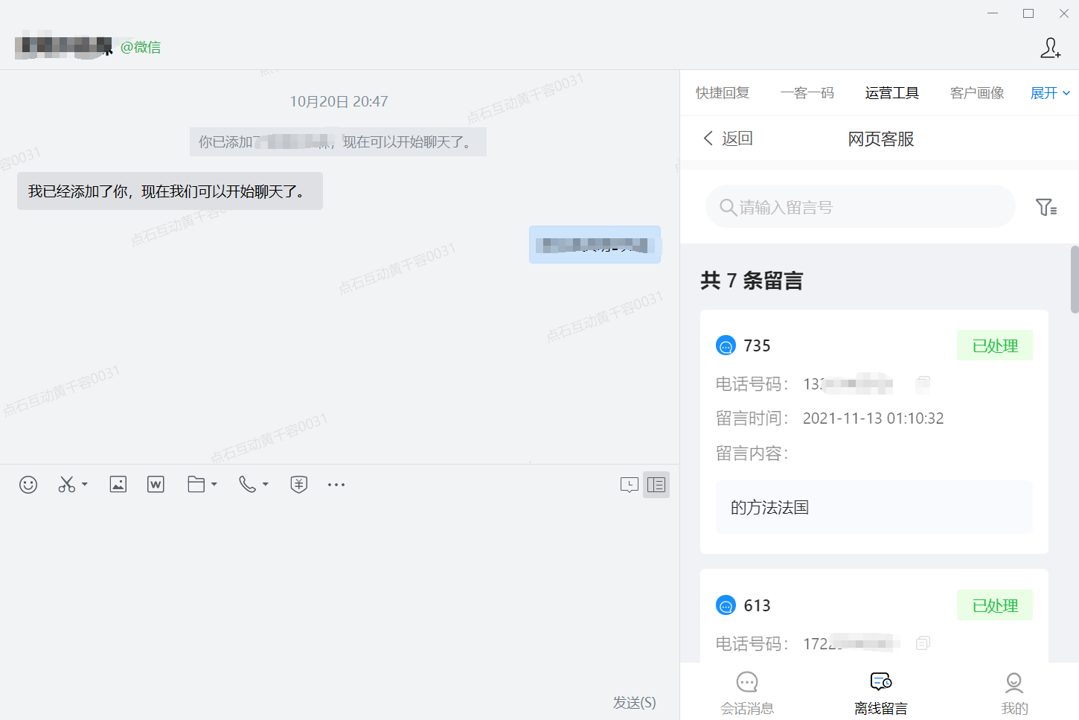Click chat date 10月20日 20:47
The height and width of the screenshot is (720, 1079).
(339, 101)
